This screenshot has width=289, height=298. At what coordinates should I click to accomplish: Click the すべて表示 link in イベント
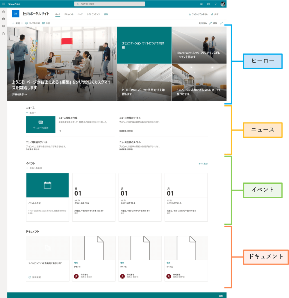(x=203, y=164)
